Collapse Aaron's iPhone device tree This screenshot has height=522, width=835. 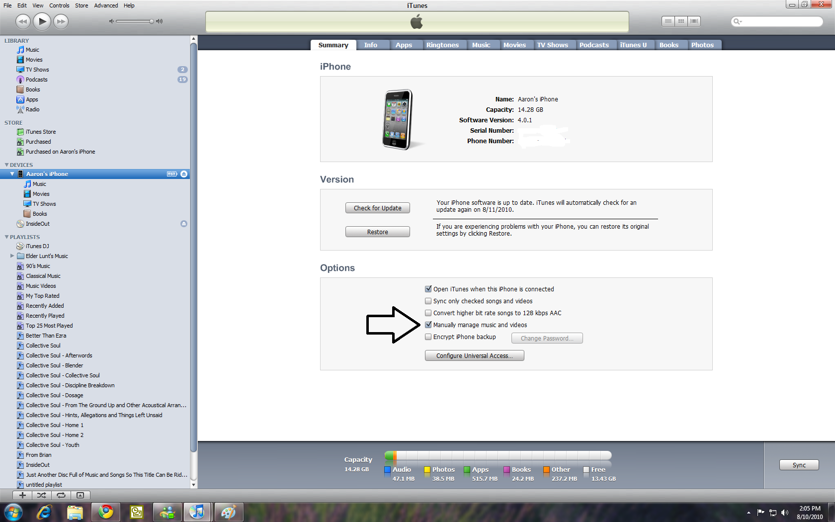pos(12,174)
